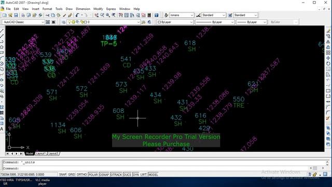The image size is (332, 187).
Task: Toggle DYN dynamic input
Action: (136, 175)
